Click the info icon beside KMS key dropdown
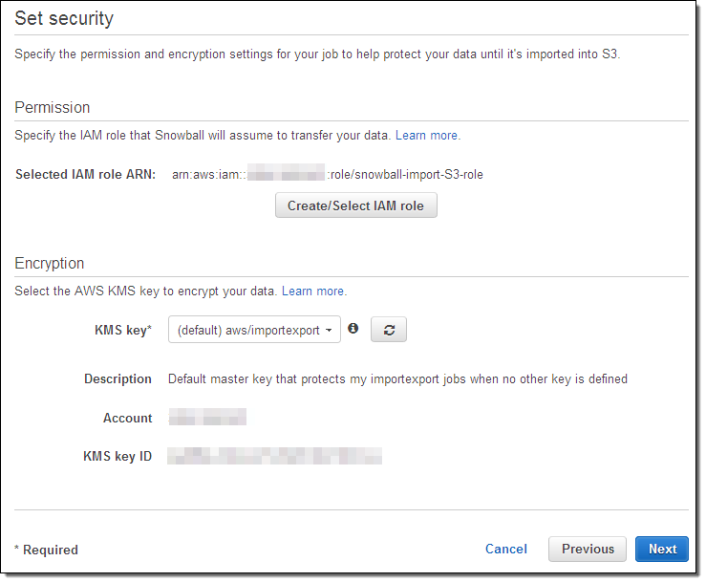The image size is (706, 583). point(353,329)
